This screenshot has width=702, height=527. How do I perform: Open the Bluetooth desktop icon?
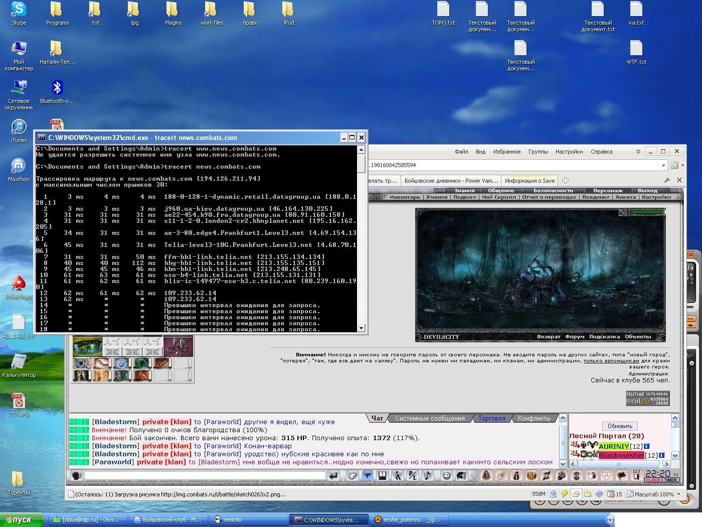pyautogui.click(x=57, y=92)
